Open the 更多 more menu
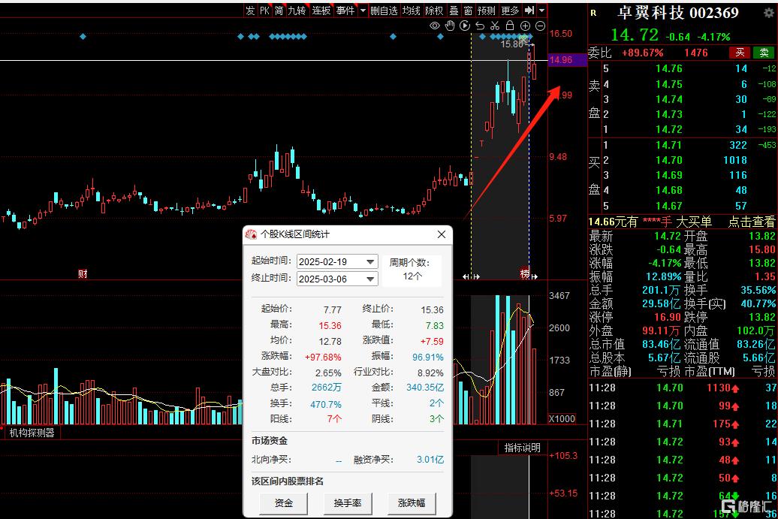778x519 pixels. click(x=510, y=11)
